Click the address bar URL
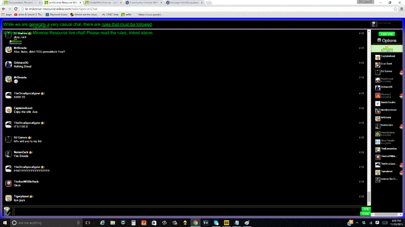405x227 pixels. coord(61,9)
